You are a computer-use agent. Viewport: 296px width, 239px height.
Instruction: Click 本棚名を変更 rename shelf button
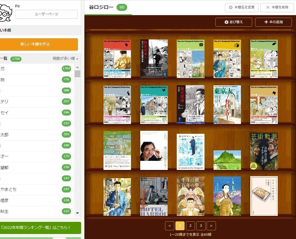(242, 8)
